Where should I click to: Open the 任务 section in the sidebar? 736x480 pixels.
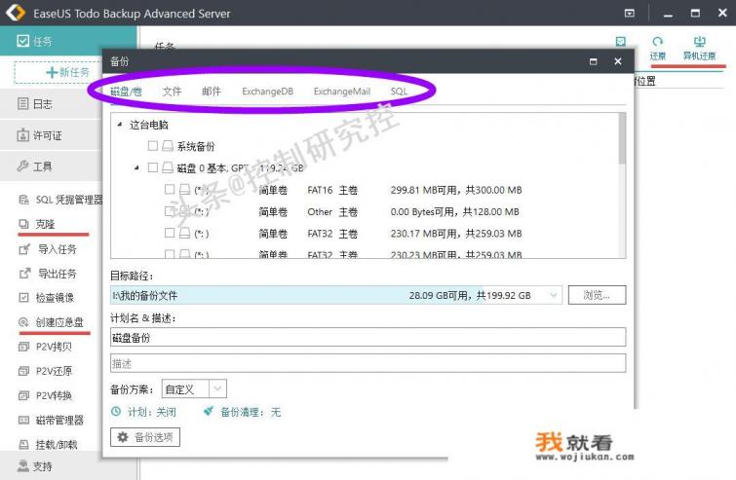pos(68,41)
